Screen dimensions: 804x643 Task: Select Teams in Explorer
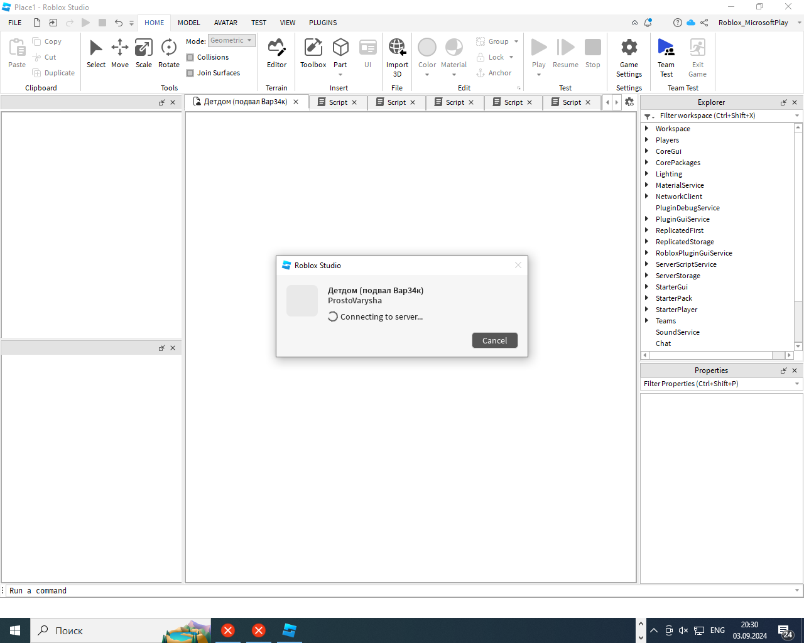point(666,321)
